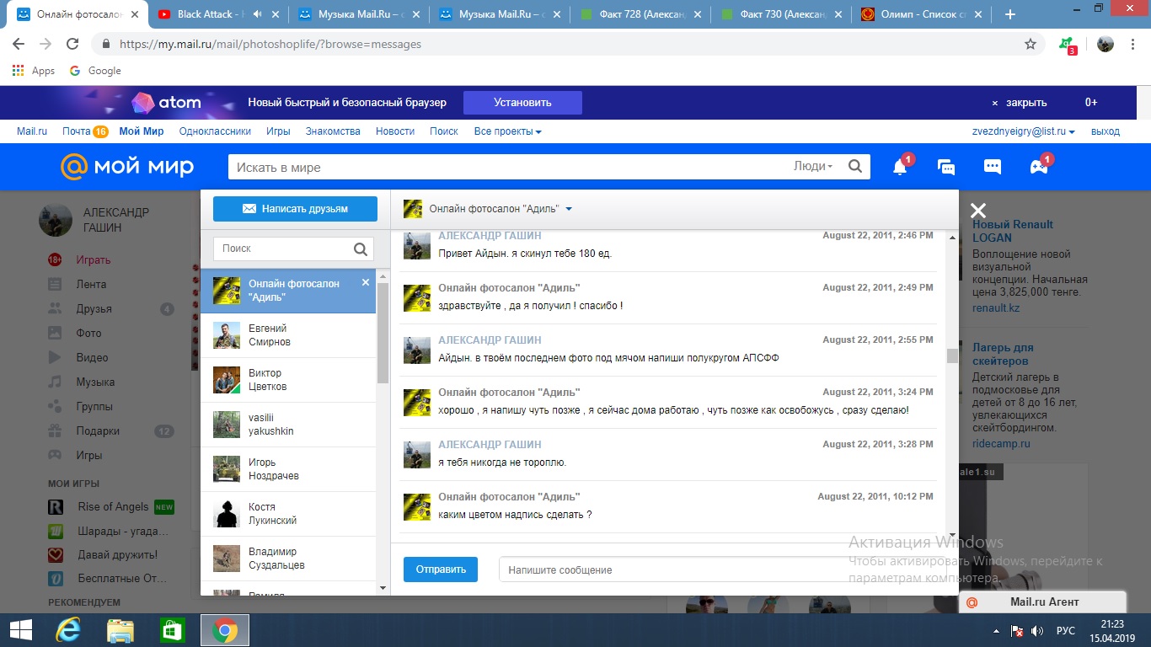Screen dimensions: 1151x647
Task: Open Chrome menu three dots
Action: [x=1133, y=44]
